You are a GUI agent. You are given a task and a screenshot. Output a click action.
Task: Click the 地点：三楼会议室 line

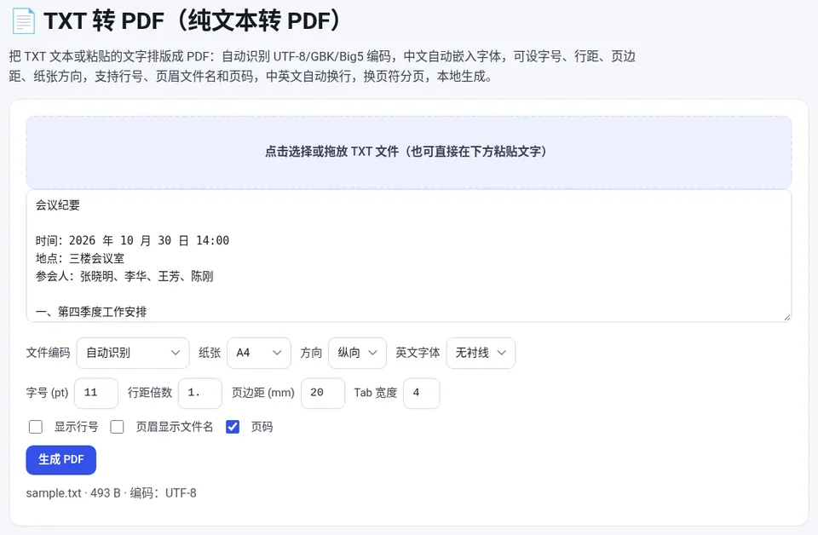80,258
